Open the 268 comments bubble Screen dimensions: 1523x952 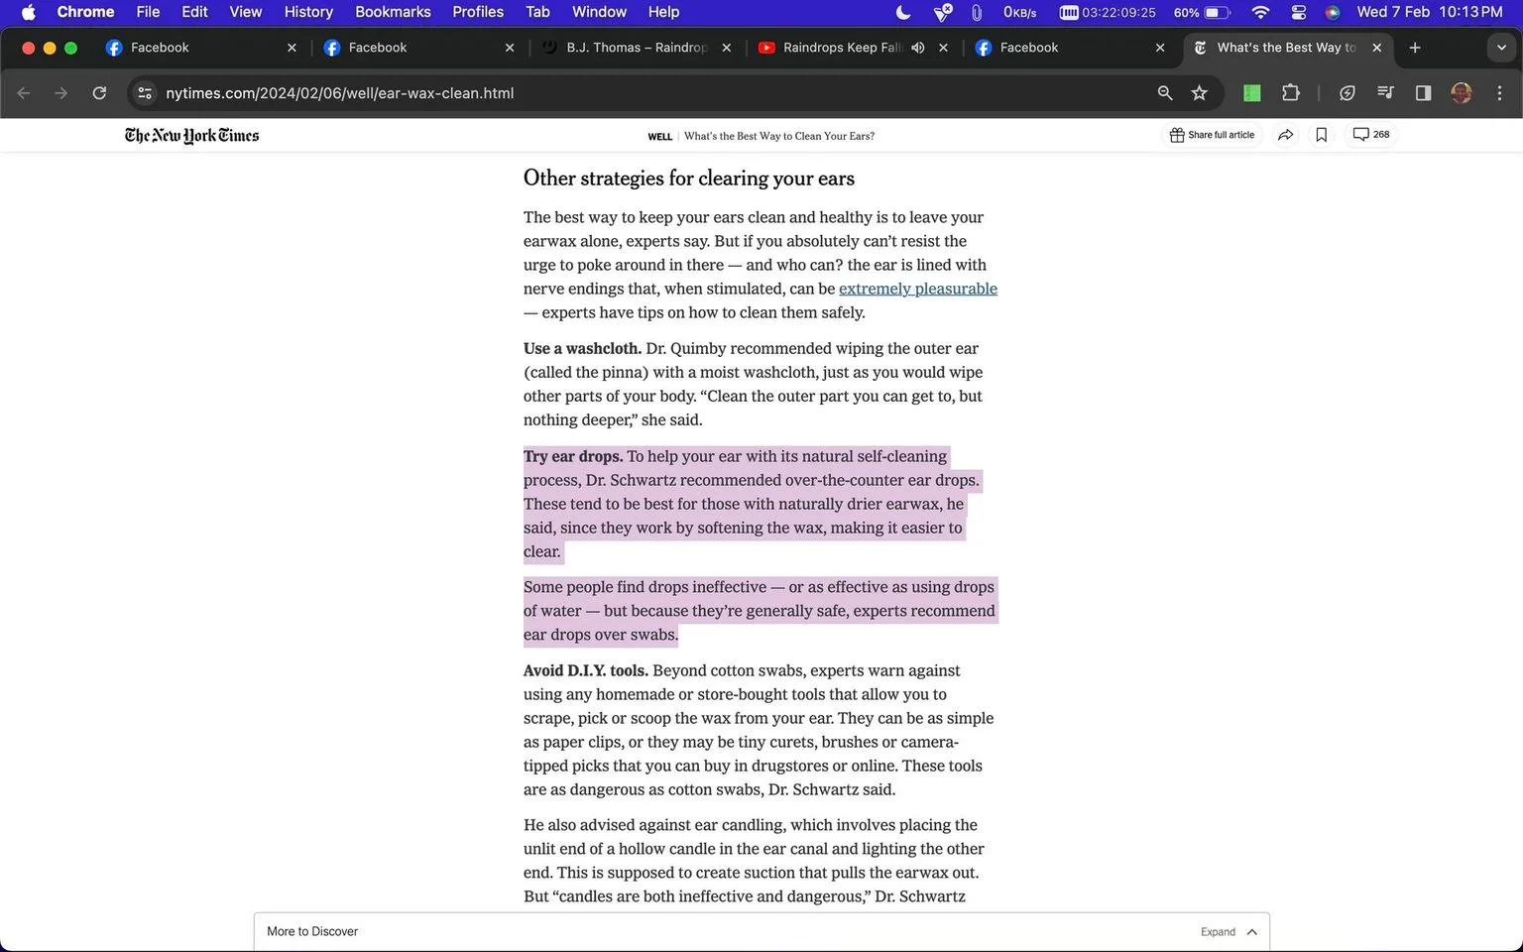pos(1371,135)
